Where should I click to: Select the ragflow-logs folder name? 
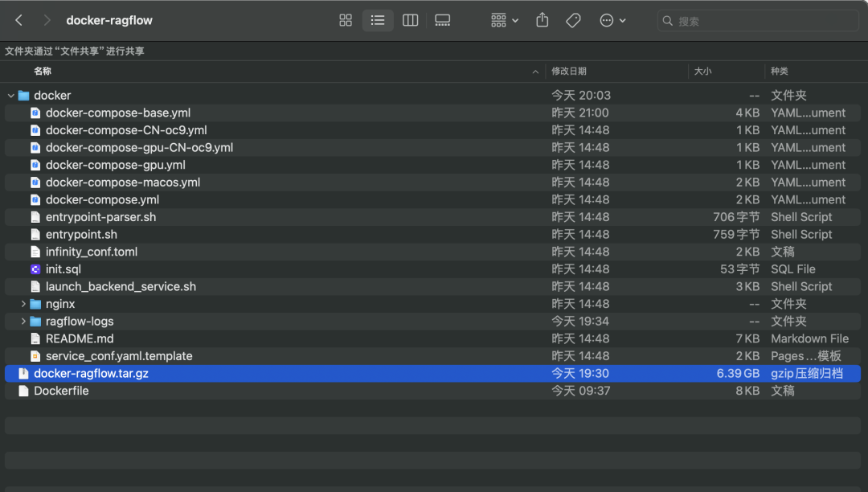[x=80, y=321]
